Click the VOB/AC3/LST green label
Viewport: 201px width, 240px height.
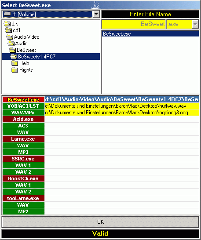coord(23,106)
